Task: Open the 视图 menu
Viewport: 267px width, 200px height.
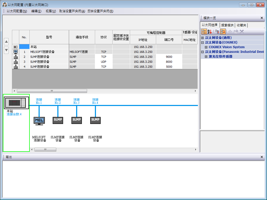Action: [50, 11]
